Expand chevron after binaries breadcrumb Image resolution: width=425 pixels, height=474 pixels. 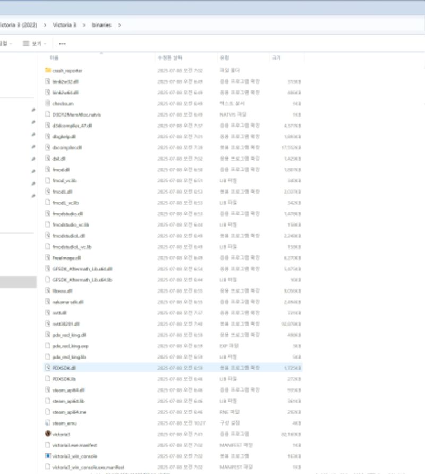click(120, 25)
